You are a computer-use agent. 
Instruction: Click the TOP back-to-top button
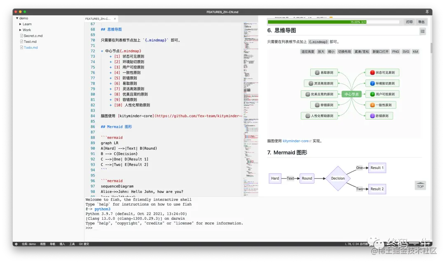[420, 186]
